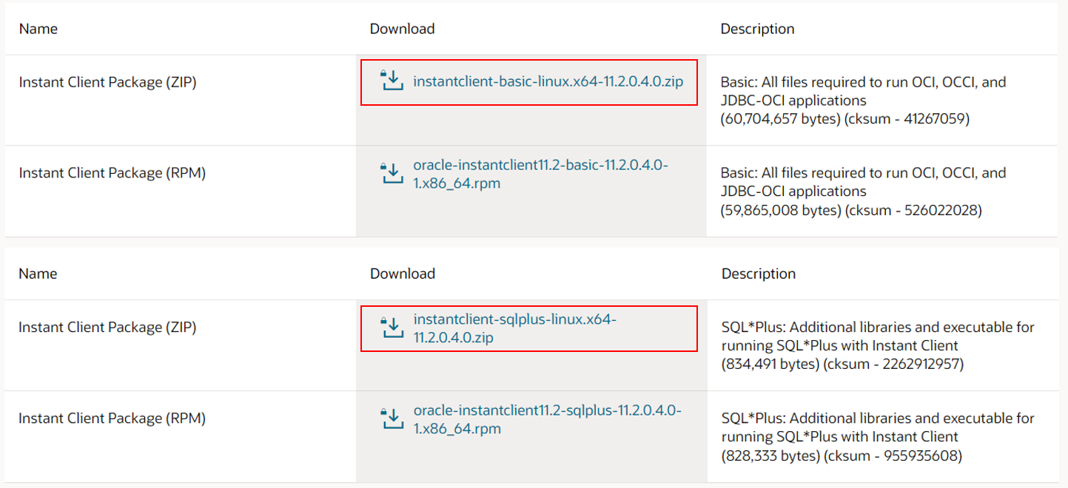Select the second table's Name column header
1068x488 pixels.
[38, 274]
